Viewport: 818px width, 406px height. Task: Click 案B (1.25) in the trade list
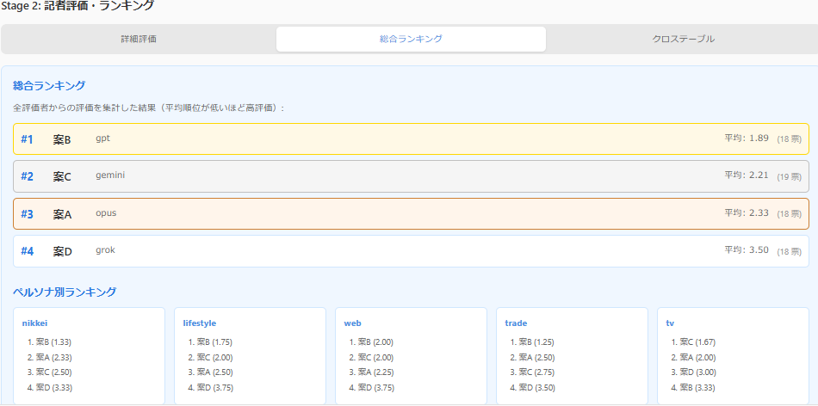536,342
